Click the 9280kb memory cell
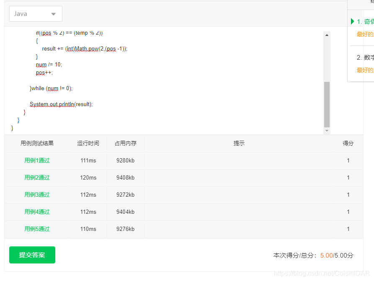 126,160
